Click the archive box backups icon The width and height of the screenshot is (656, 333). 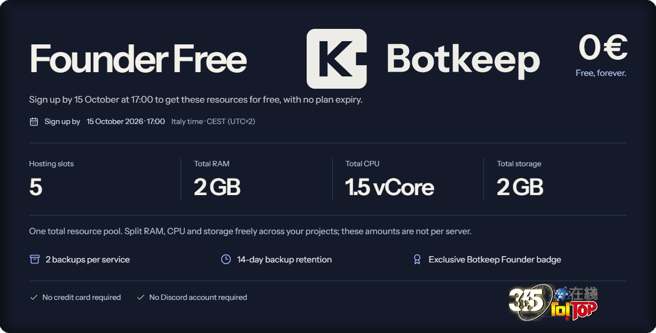coord(35,259)
